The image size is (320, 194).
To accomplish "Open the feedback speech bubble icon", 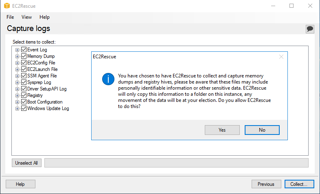I will [x=310, y=29].
